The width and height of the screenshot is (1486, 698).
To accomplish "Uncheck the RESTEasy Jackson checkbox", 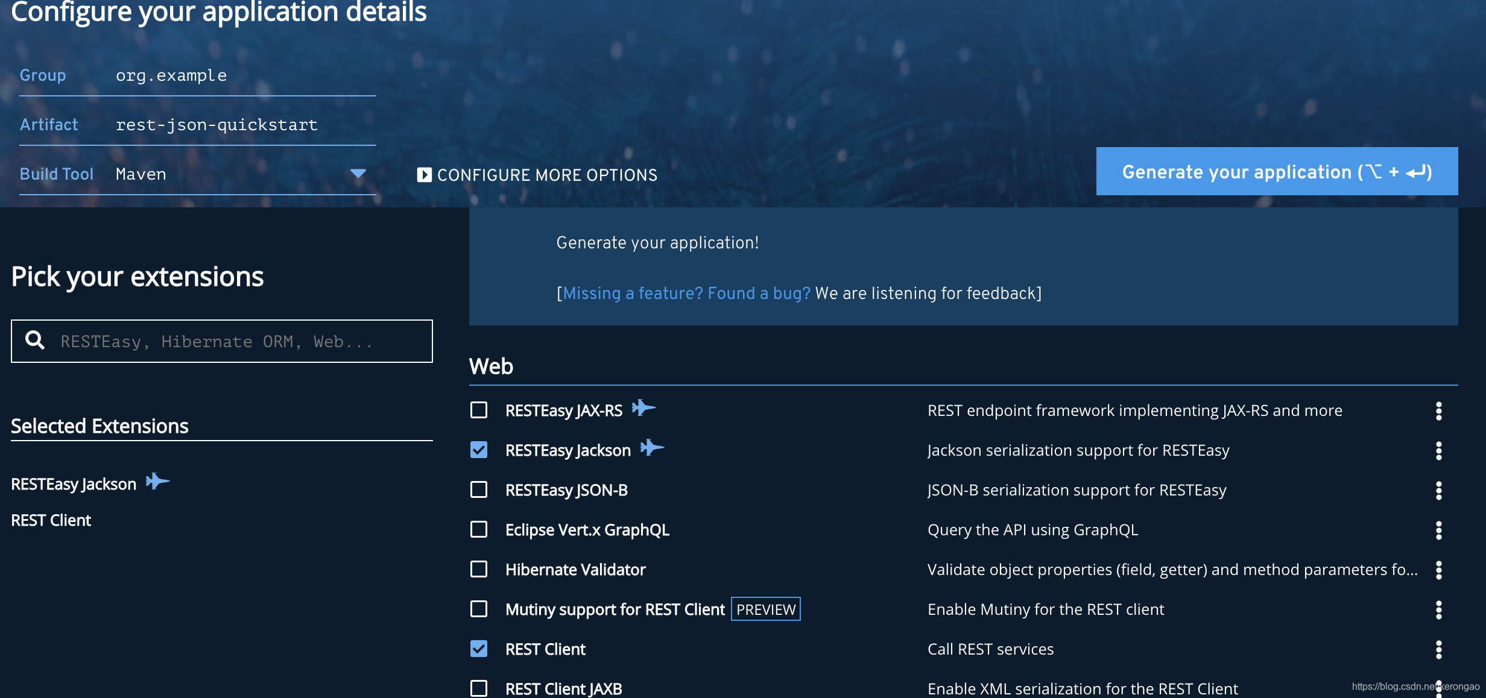I will [479, 450].
